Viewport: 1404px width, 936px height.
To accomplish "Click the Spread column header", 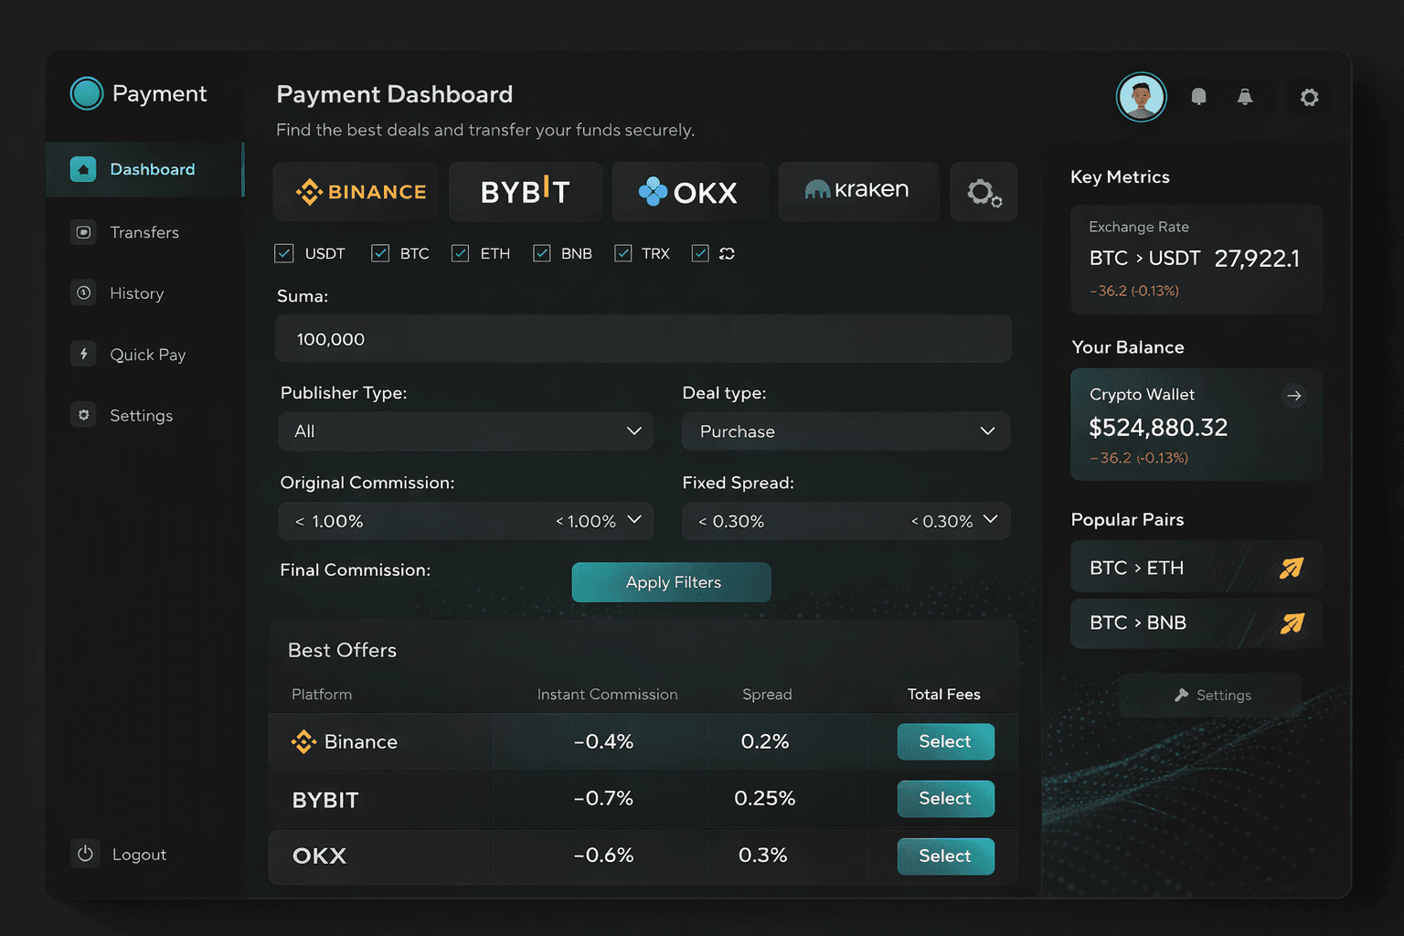I will click(x=767, y=695).
